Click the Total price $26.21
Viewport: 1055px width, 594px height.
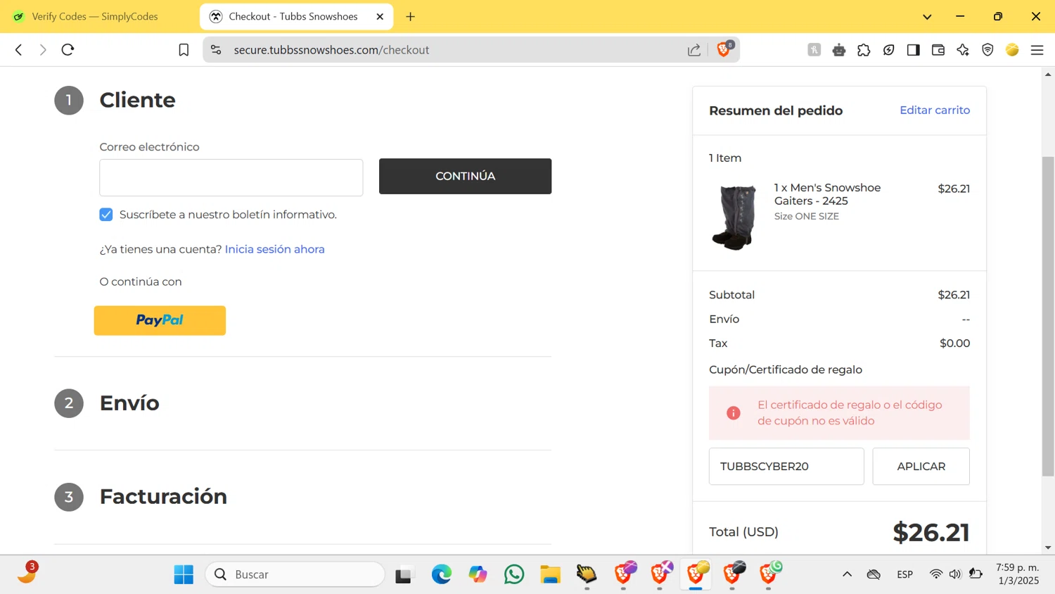coord(931,533)
